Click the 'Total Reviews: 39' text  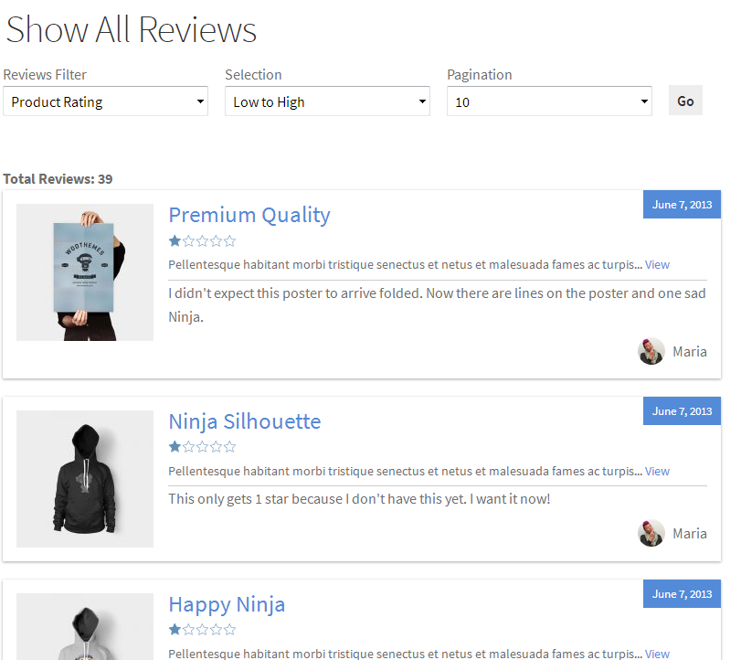click(x=58, y=179)
